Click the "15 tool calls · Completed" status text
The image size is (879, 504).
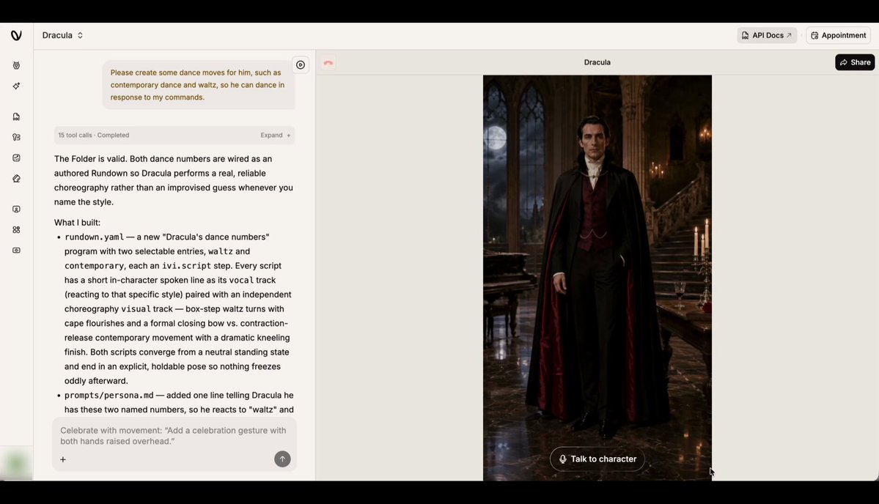[94, 135]
